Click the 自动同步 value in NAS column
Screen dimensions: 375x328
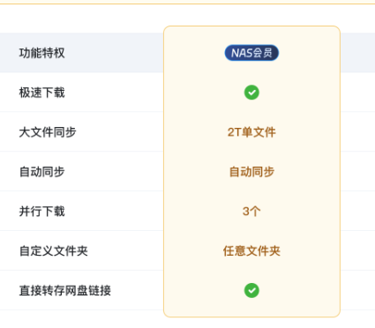(251, 172)
